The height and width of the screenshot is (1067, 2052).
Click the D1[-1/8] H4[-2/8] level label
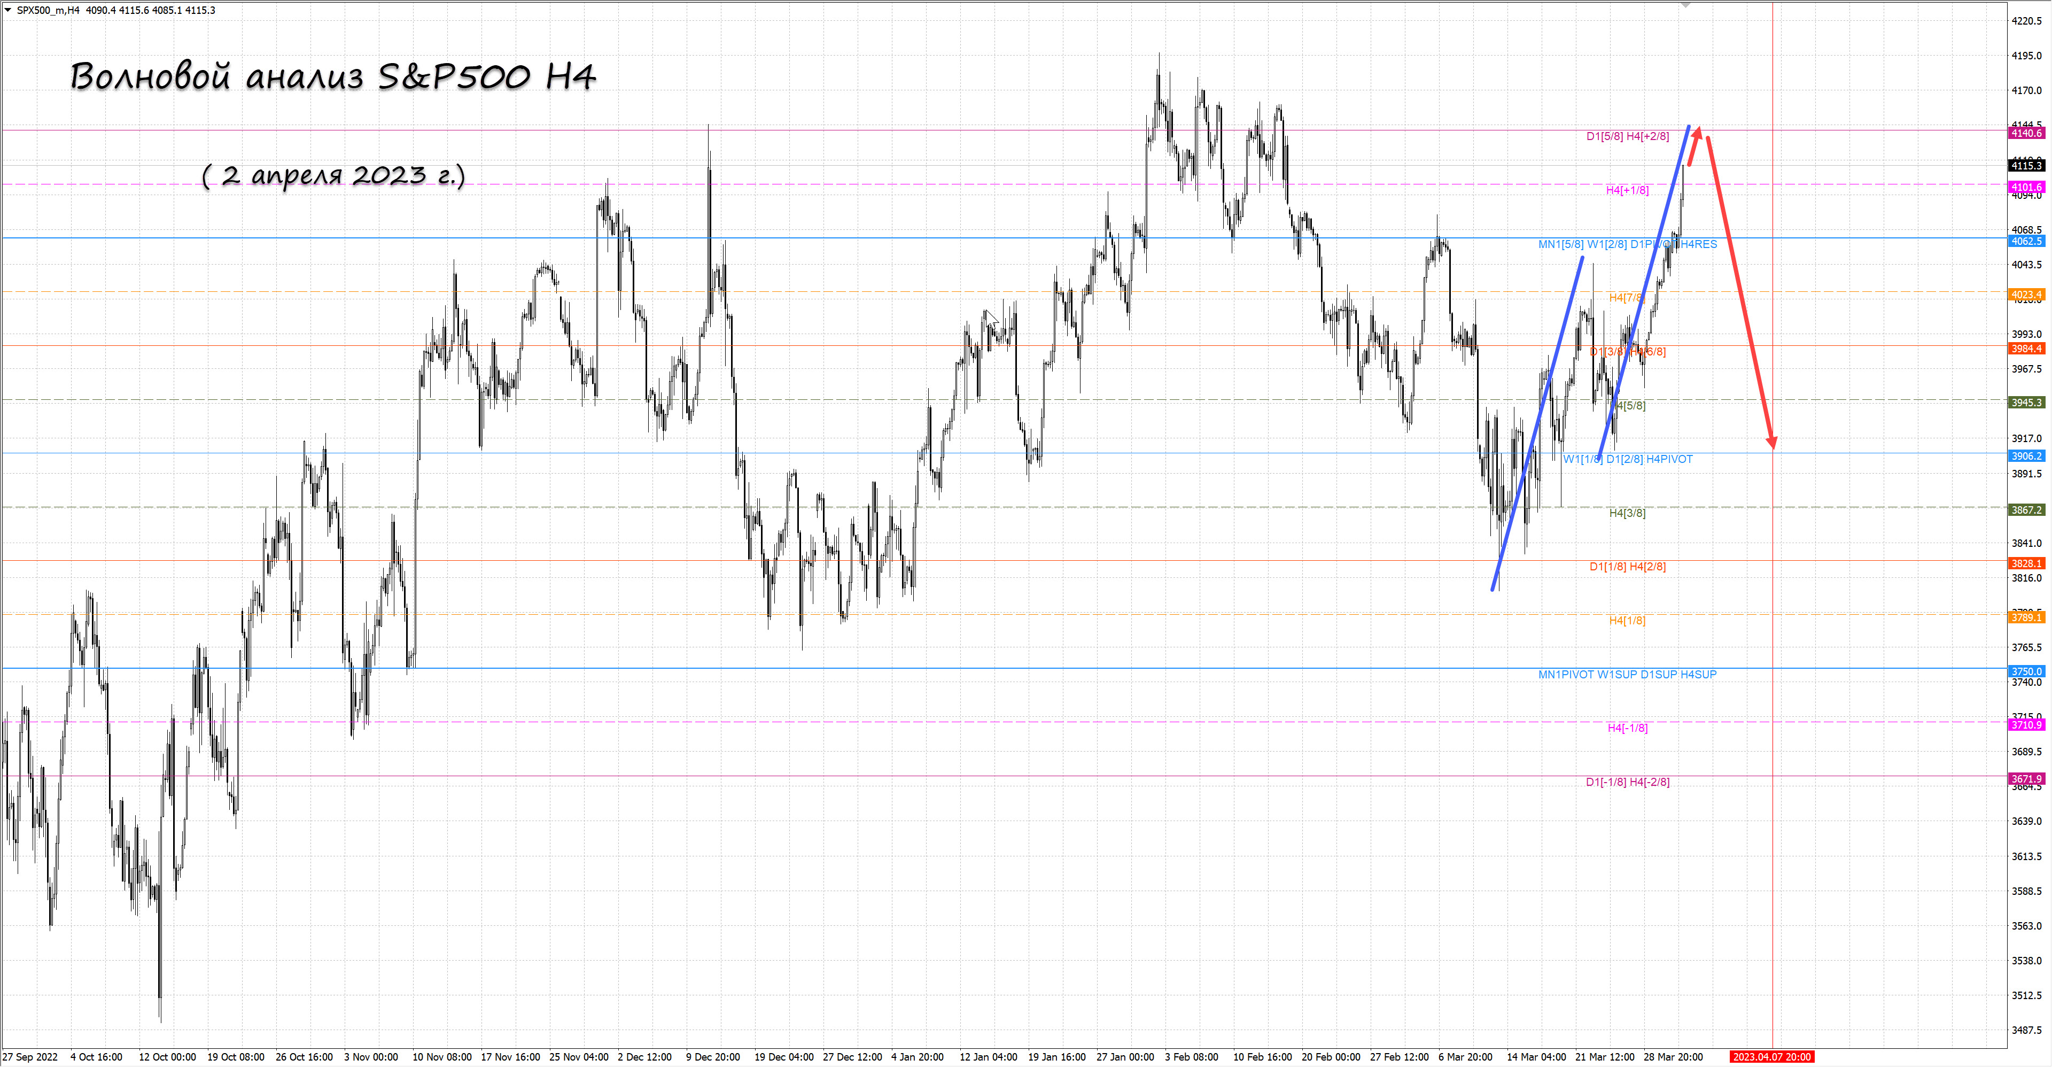1627,782
